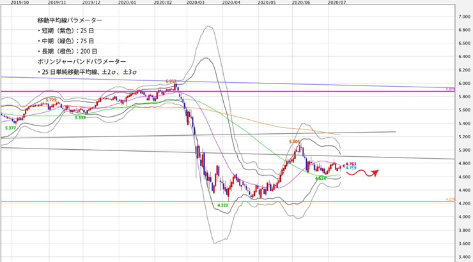Click the pink triangle price marker
This screenshot has width=473, height=262.
pyautogui.click(x=343, y=164)
